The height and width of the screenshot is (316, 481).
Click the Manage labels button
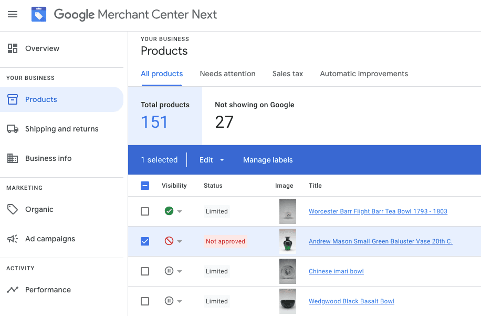pyautogui.click(x=268, y=160)
